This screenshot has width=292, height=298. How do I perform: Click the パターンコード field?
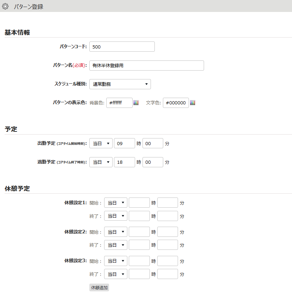point(122,47)
